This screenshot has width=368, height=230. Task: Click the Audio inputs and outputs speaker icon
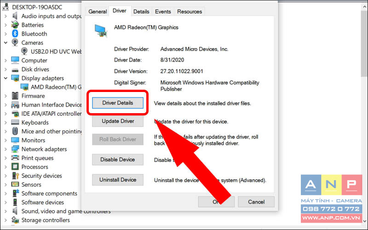(15, 16)
